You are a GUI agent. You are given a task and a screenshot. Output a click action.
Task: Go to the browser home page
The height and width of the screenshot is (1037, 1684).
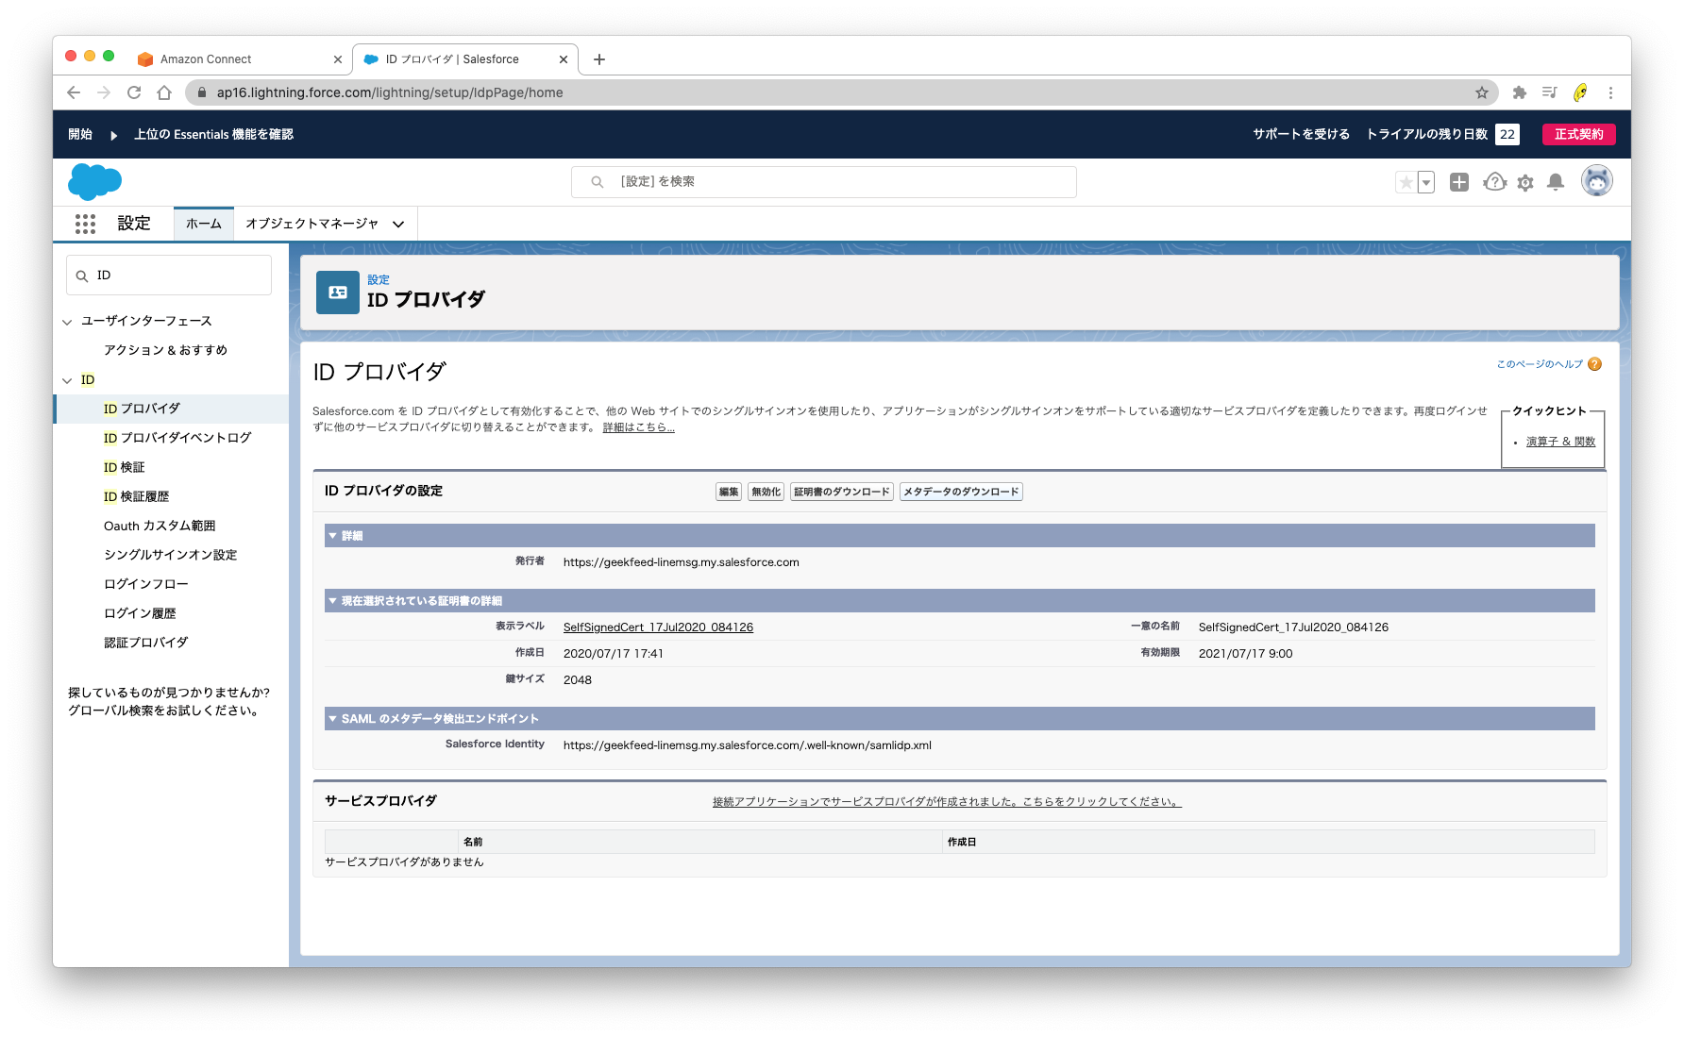pos(164,92)
